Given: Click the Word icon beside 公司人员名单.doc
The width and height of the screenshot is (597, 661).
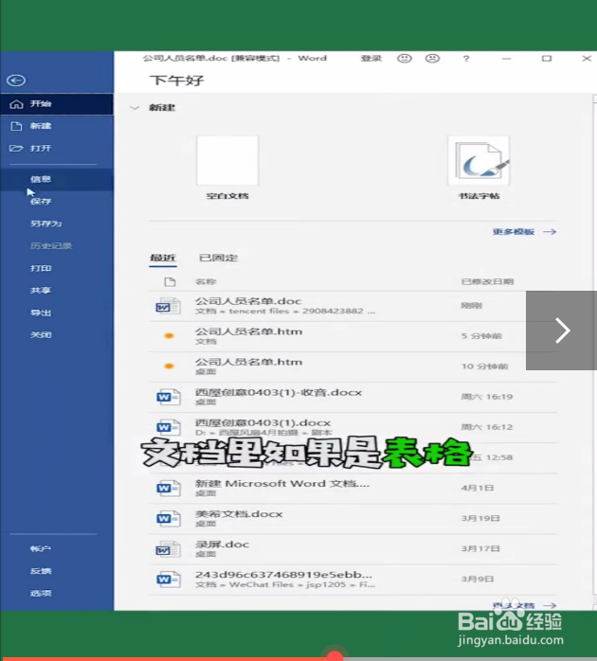Looking at the screenshot, I should pos(169,307).
